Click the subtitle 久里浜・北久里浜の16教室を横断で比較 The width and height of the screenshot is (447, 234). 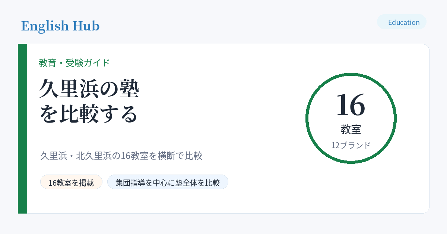(x=121, y=156)
